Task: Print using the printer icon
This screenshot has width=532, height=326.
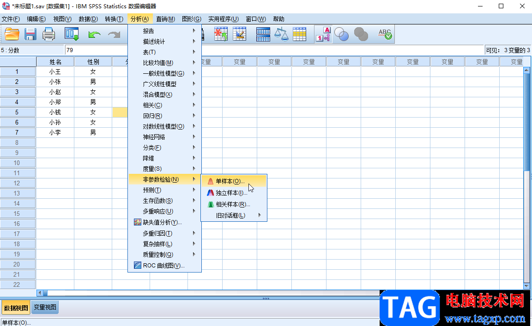Action: point(48,34)
